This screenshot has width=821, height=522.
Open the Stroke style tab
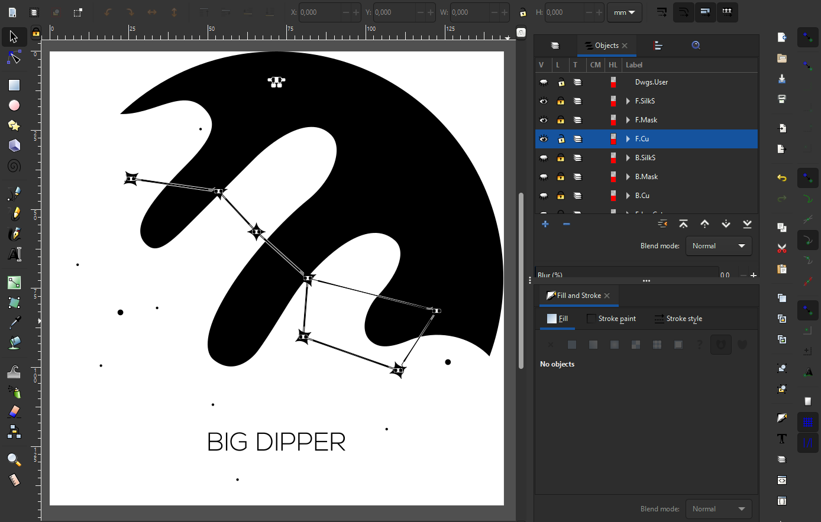coord(678,319)
